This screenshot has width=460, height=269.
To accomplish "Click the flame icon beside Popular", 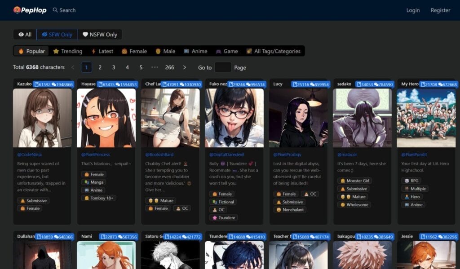I will pos(21,51).
